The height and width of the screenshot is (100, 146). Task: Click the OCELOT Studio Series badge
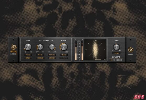(x=14, y=53)
